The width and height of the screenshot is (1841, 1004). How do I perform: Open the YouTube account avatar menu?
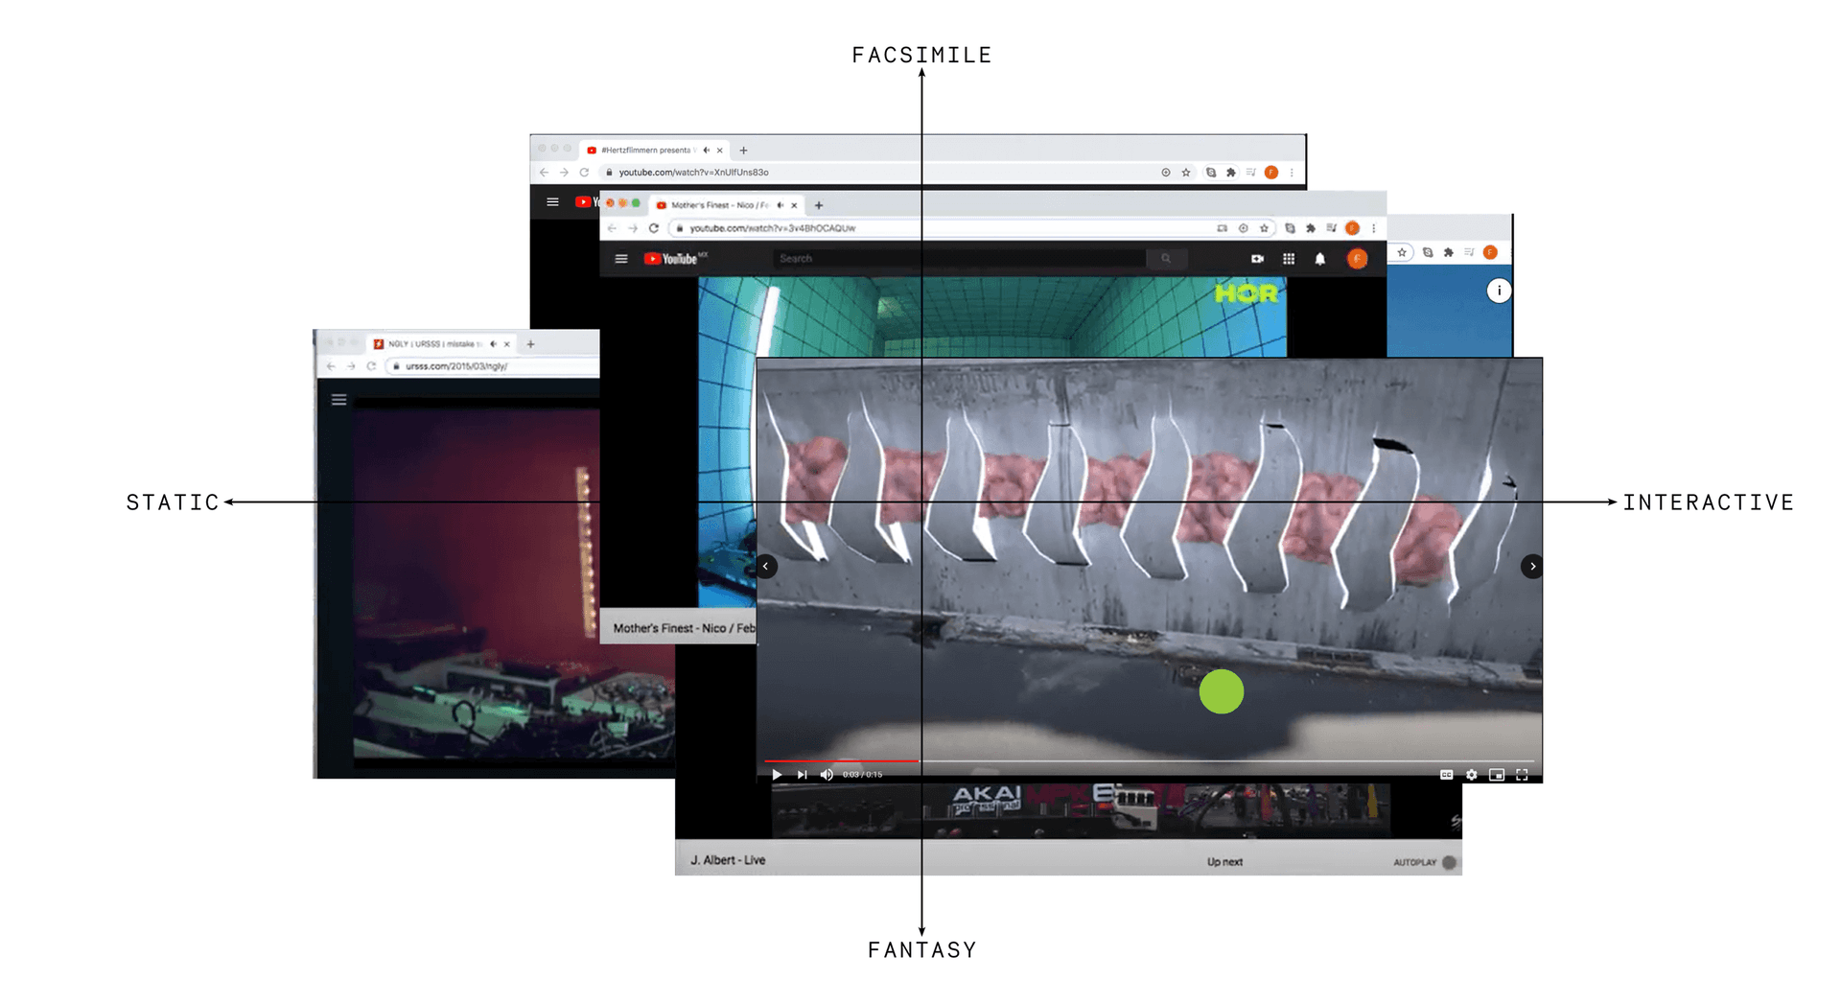(1357, 259)
